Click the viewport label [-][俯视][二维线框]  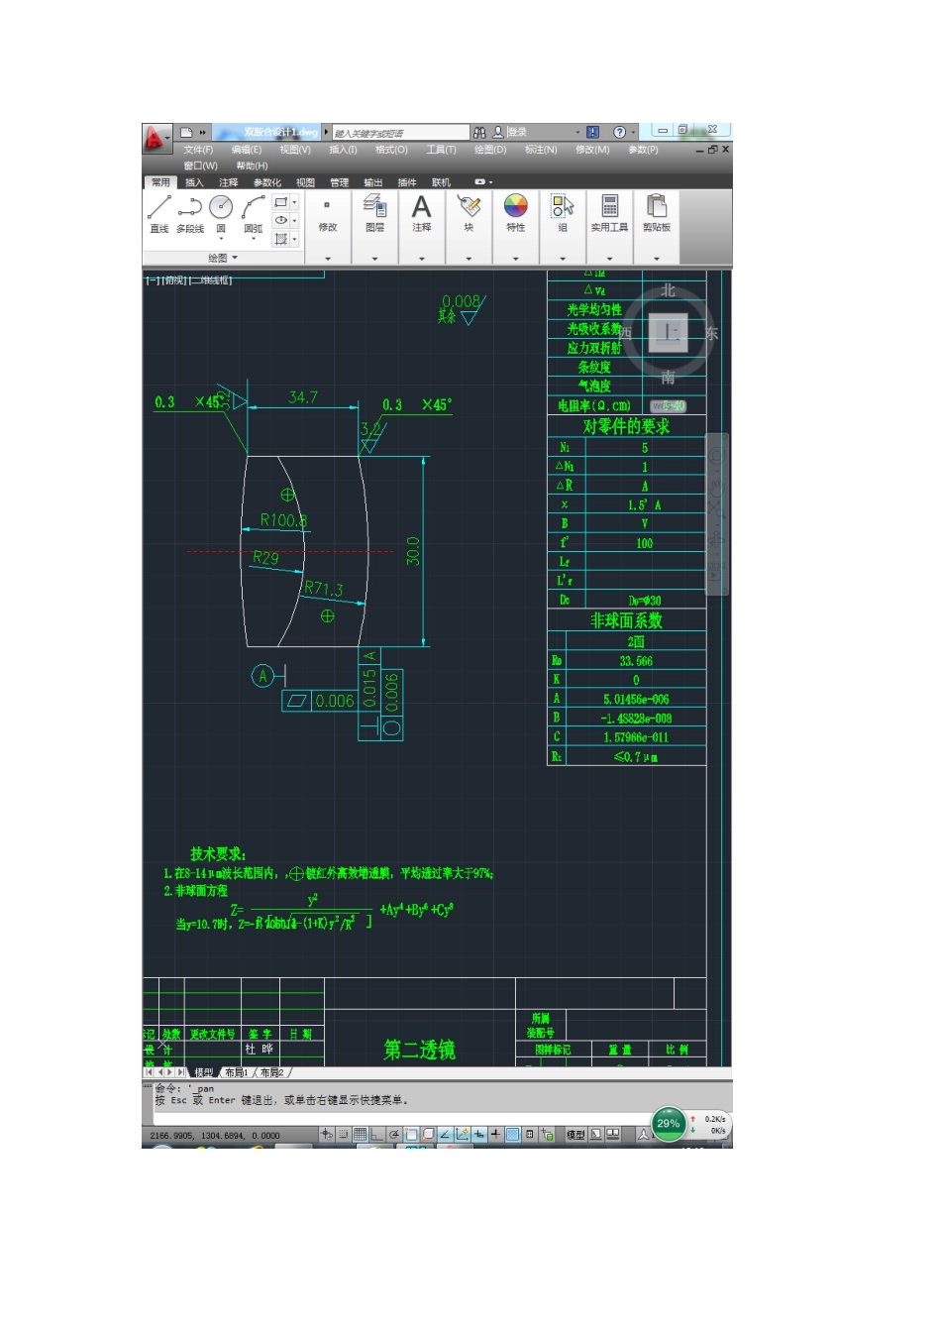pos(188,280)
